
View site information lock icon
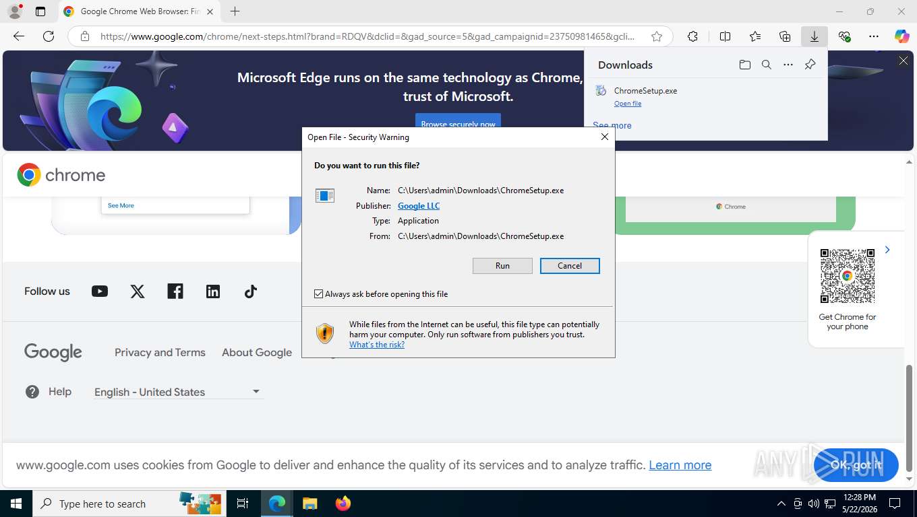(85, 36)
